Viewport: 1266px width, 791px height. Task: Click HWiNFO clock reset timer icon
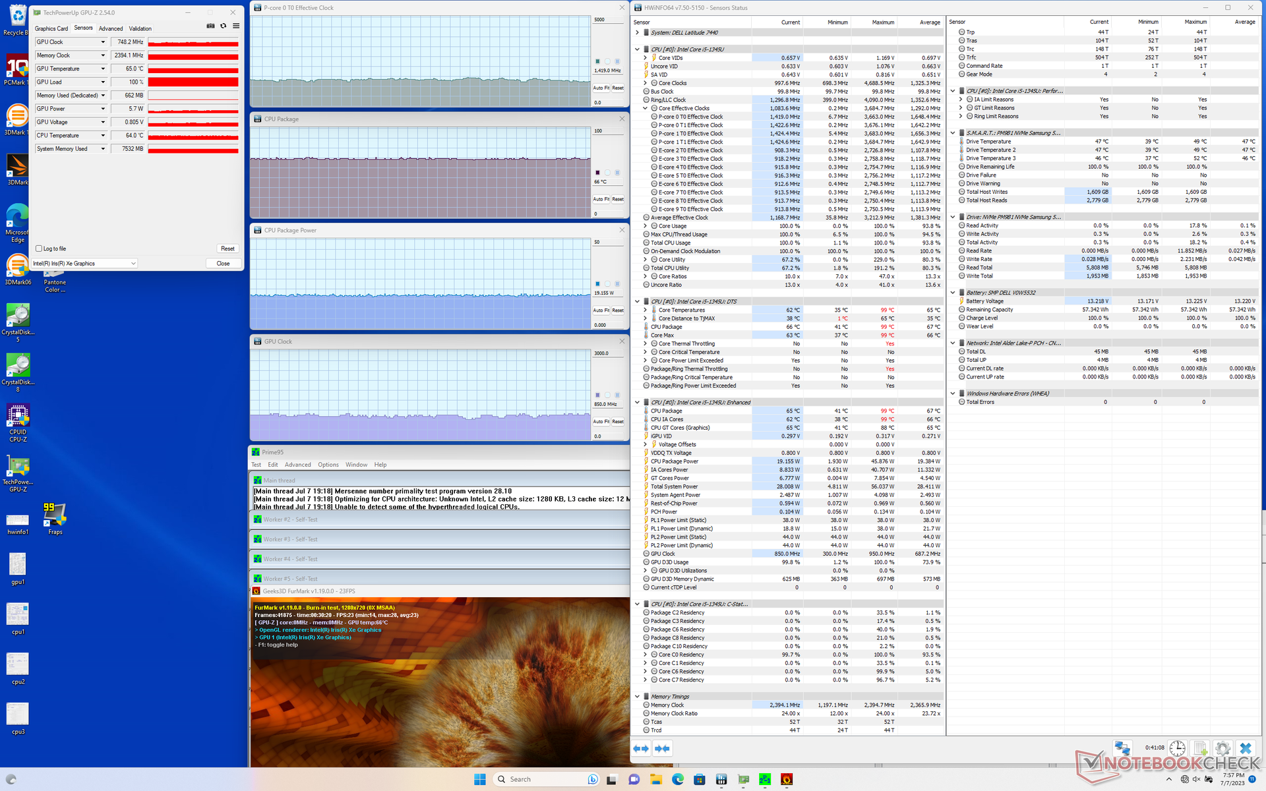1177,748
